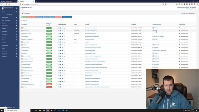The image size is (199, 112).
Task: Select the wikijs container checkbox
Action: point(22,45)
